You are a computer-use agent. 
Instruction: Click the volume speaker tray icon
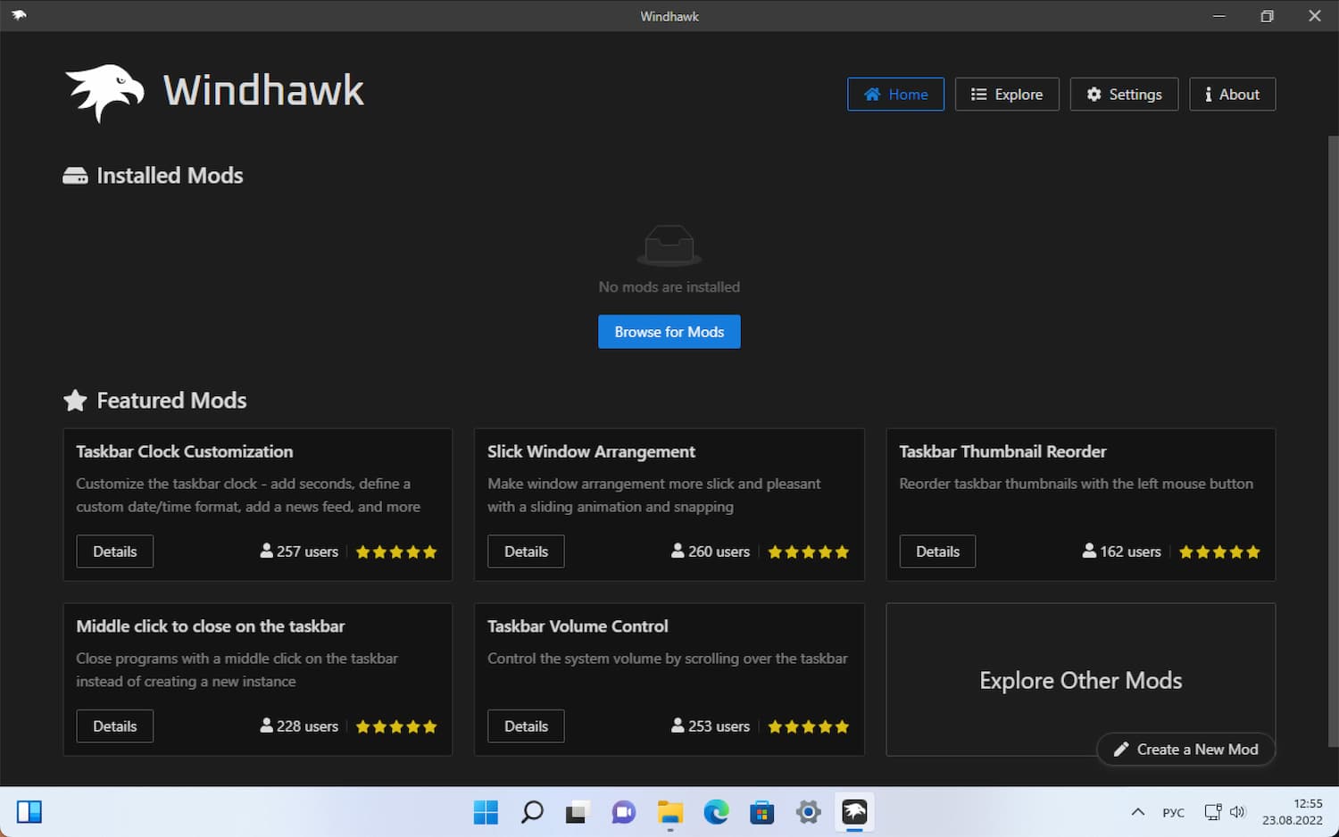(x=1237, y=812)
